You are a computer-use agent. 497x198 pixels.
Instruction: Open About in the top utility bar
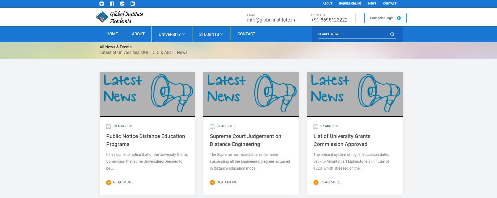(x=327, y=3)
